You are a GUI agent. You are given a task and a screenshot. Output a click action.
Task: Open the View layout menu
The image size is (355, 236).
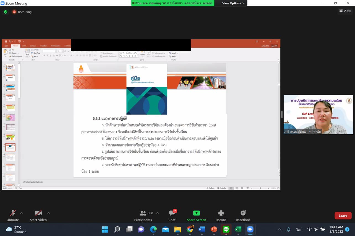tap(345, 11)
